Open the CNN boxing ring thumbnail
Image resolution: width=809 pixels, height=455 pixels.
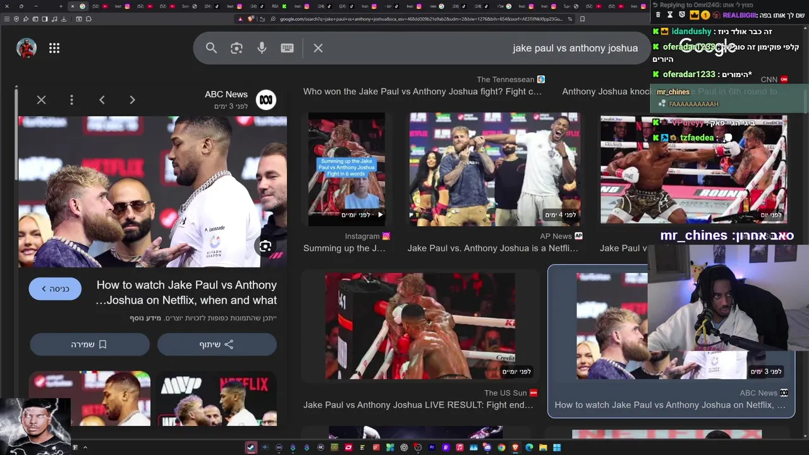tap(693, 169)
